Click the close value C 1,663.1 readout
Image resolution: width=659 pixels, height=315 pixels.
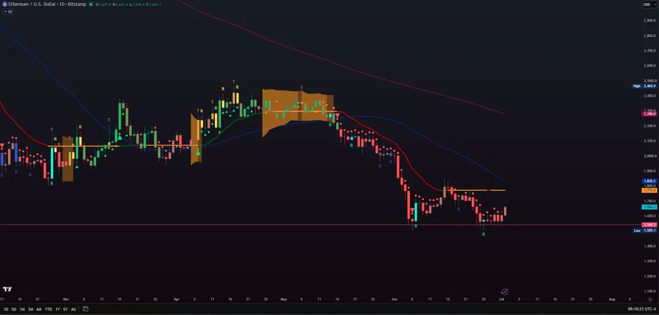[153, 4]
